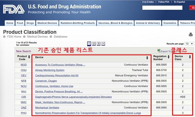
Task: Open product code NOU
Action: [x=24, y=86]
